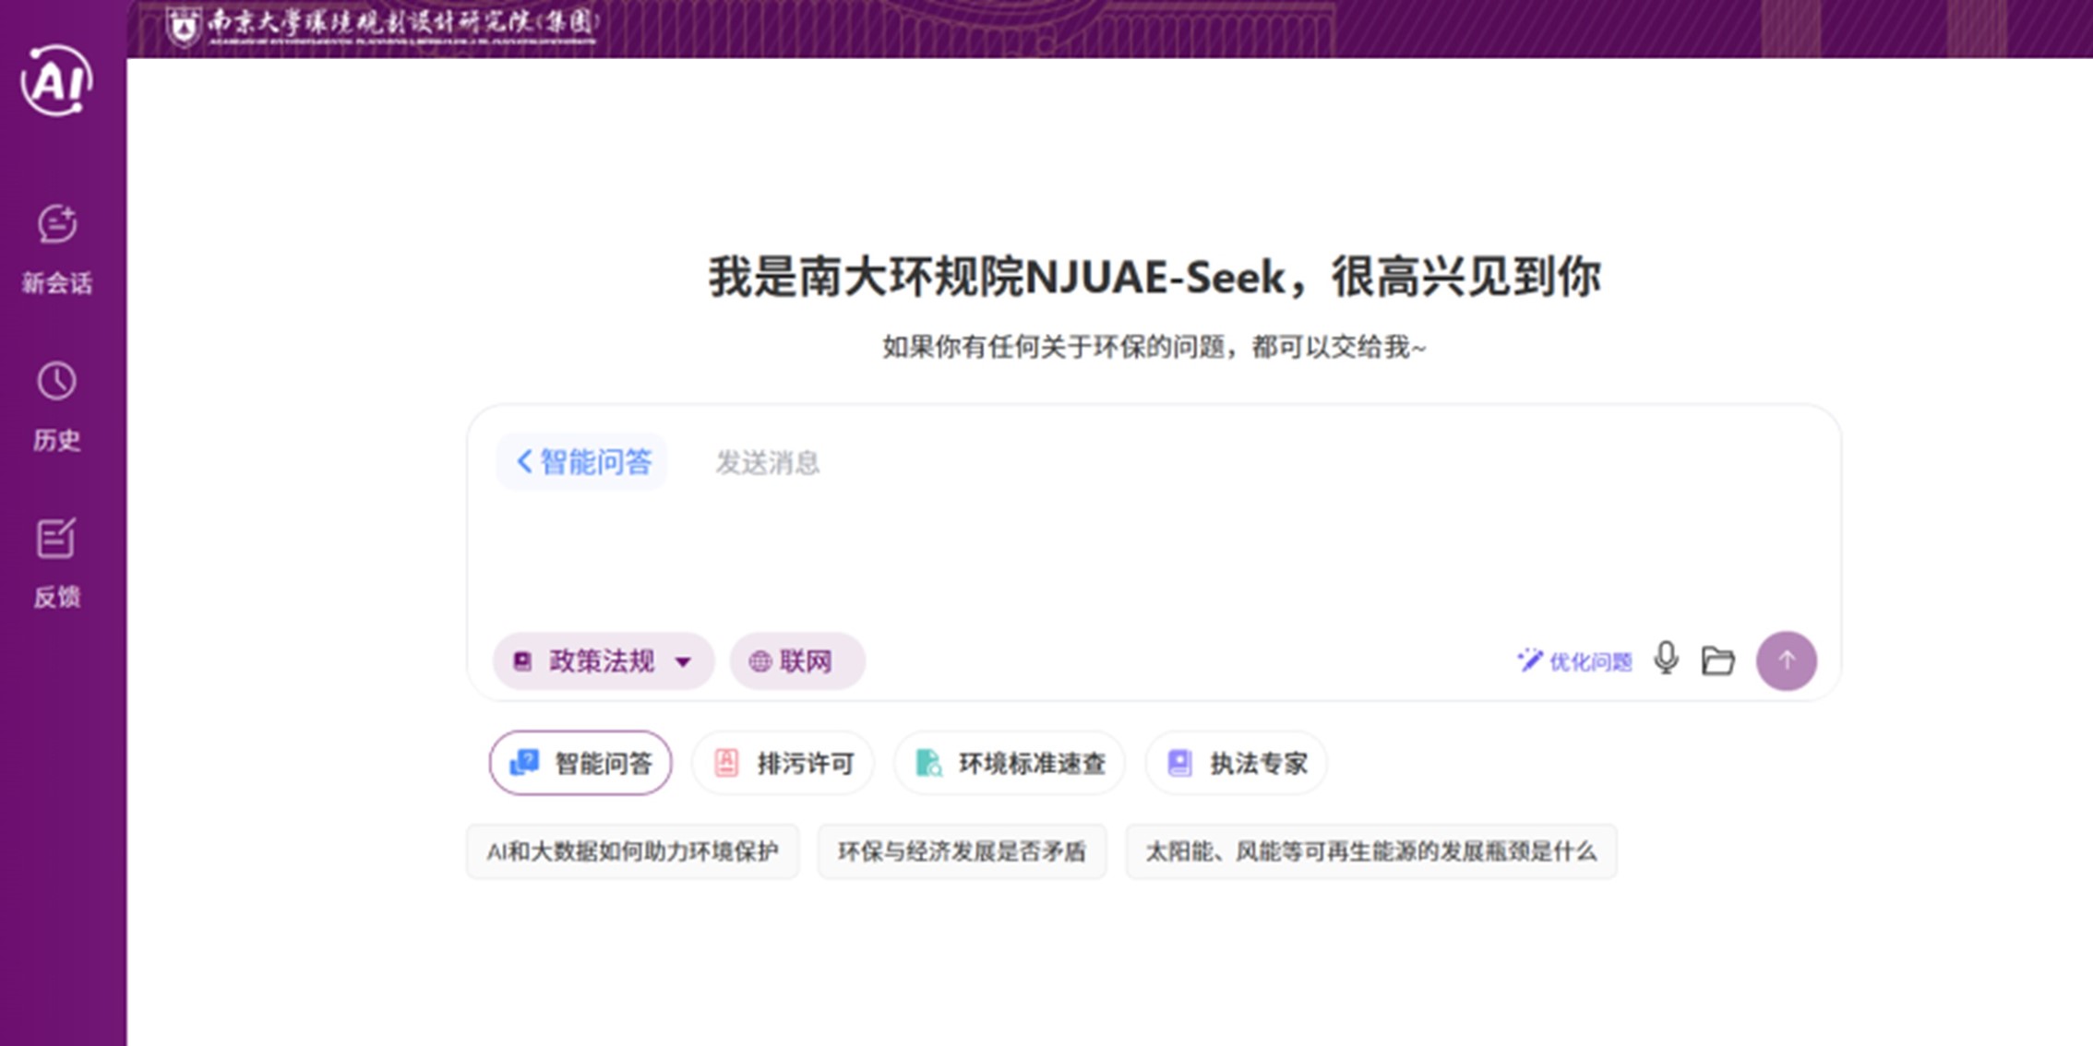Screen dimensions: 2093x1046
Task: Click the AI logo at top of sidebar
Action: coord(55,80)
